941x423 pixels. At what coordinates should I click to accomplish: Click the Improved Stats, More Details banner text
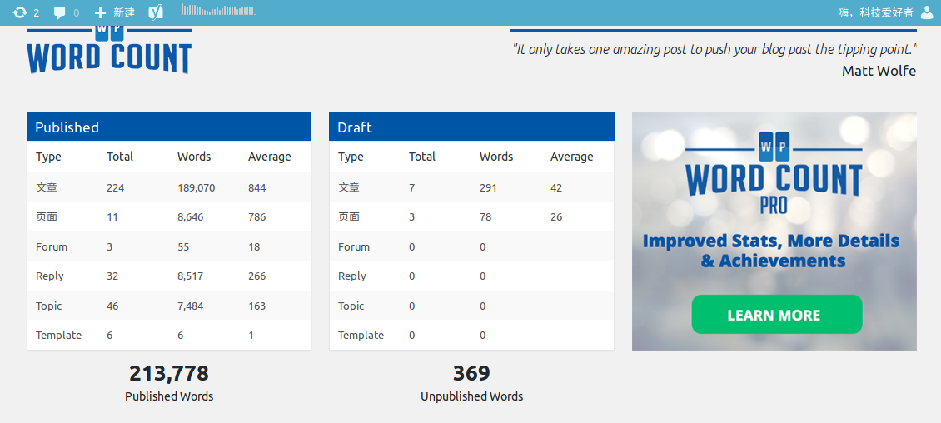[771, 251]
